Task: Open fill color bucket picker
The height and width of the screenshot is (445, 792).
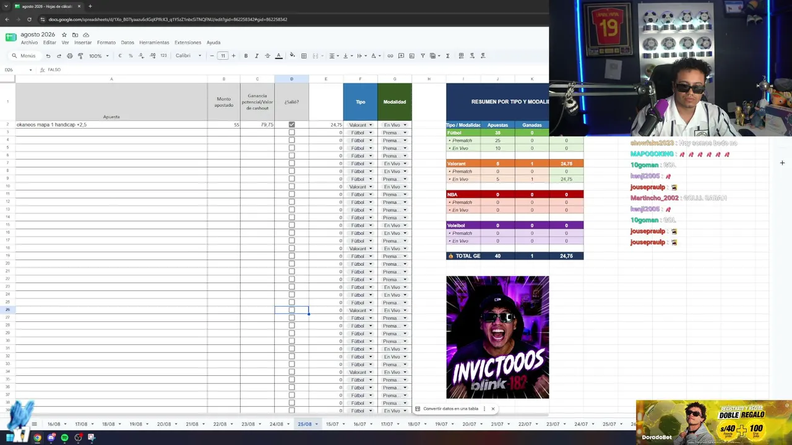Action: pyautogui.click(x=292, y=56)
